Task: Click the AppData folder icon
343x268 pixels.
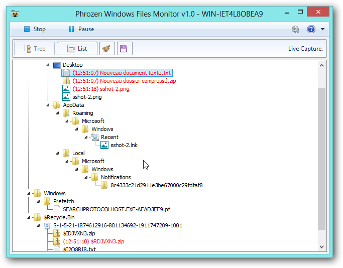Action: (x=57, y=105)
